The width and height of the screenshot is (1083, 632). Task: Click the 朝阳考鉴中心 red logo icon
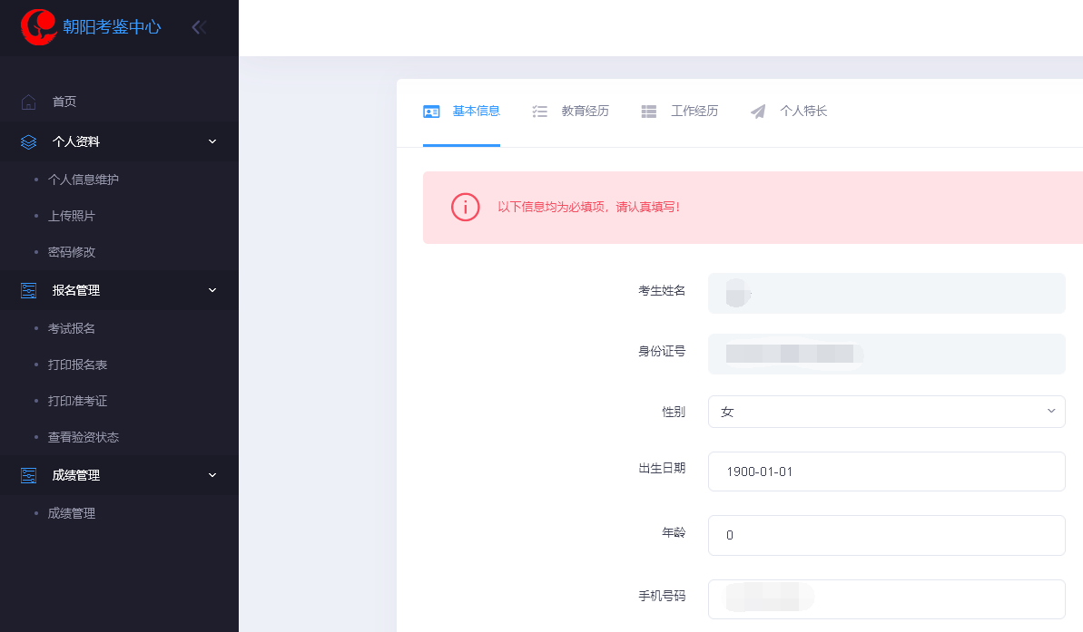click(39, 27)
